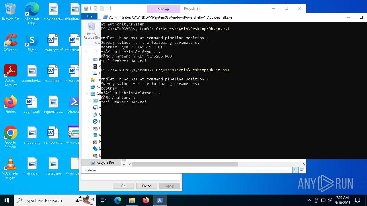The image size is (367, 206).
Task: Select owneryet.rtf file on desktop
Action: 53,43
